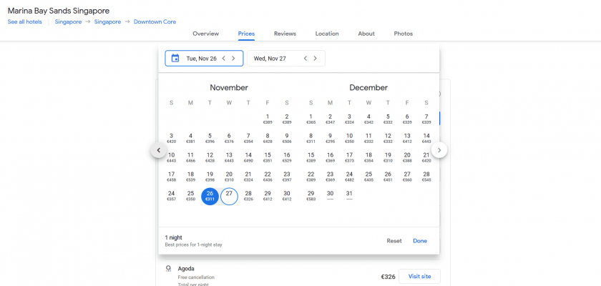This screenshot has width=601, height=286.
Task: Select November 26 in calendar
Action: (210, 196)
